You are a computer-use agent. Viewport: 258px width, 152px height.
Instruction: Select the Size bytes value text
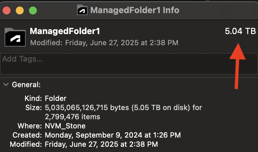point(123,107)
